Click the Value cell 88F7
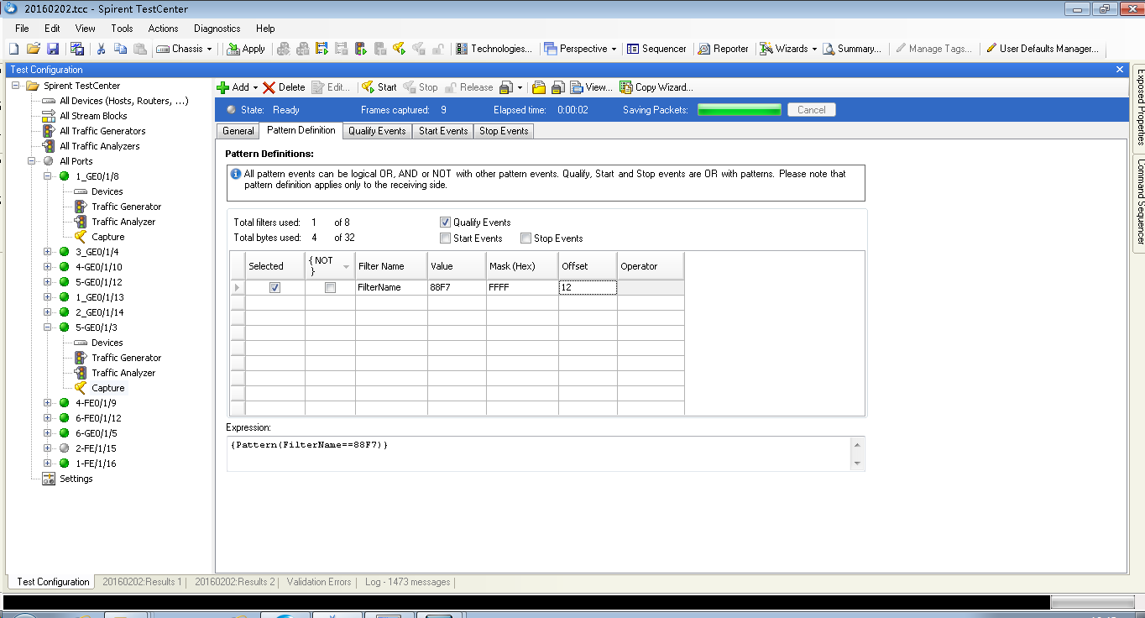The image size is (1145, 618). (457, 287)
